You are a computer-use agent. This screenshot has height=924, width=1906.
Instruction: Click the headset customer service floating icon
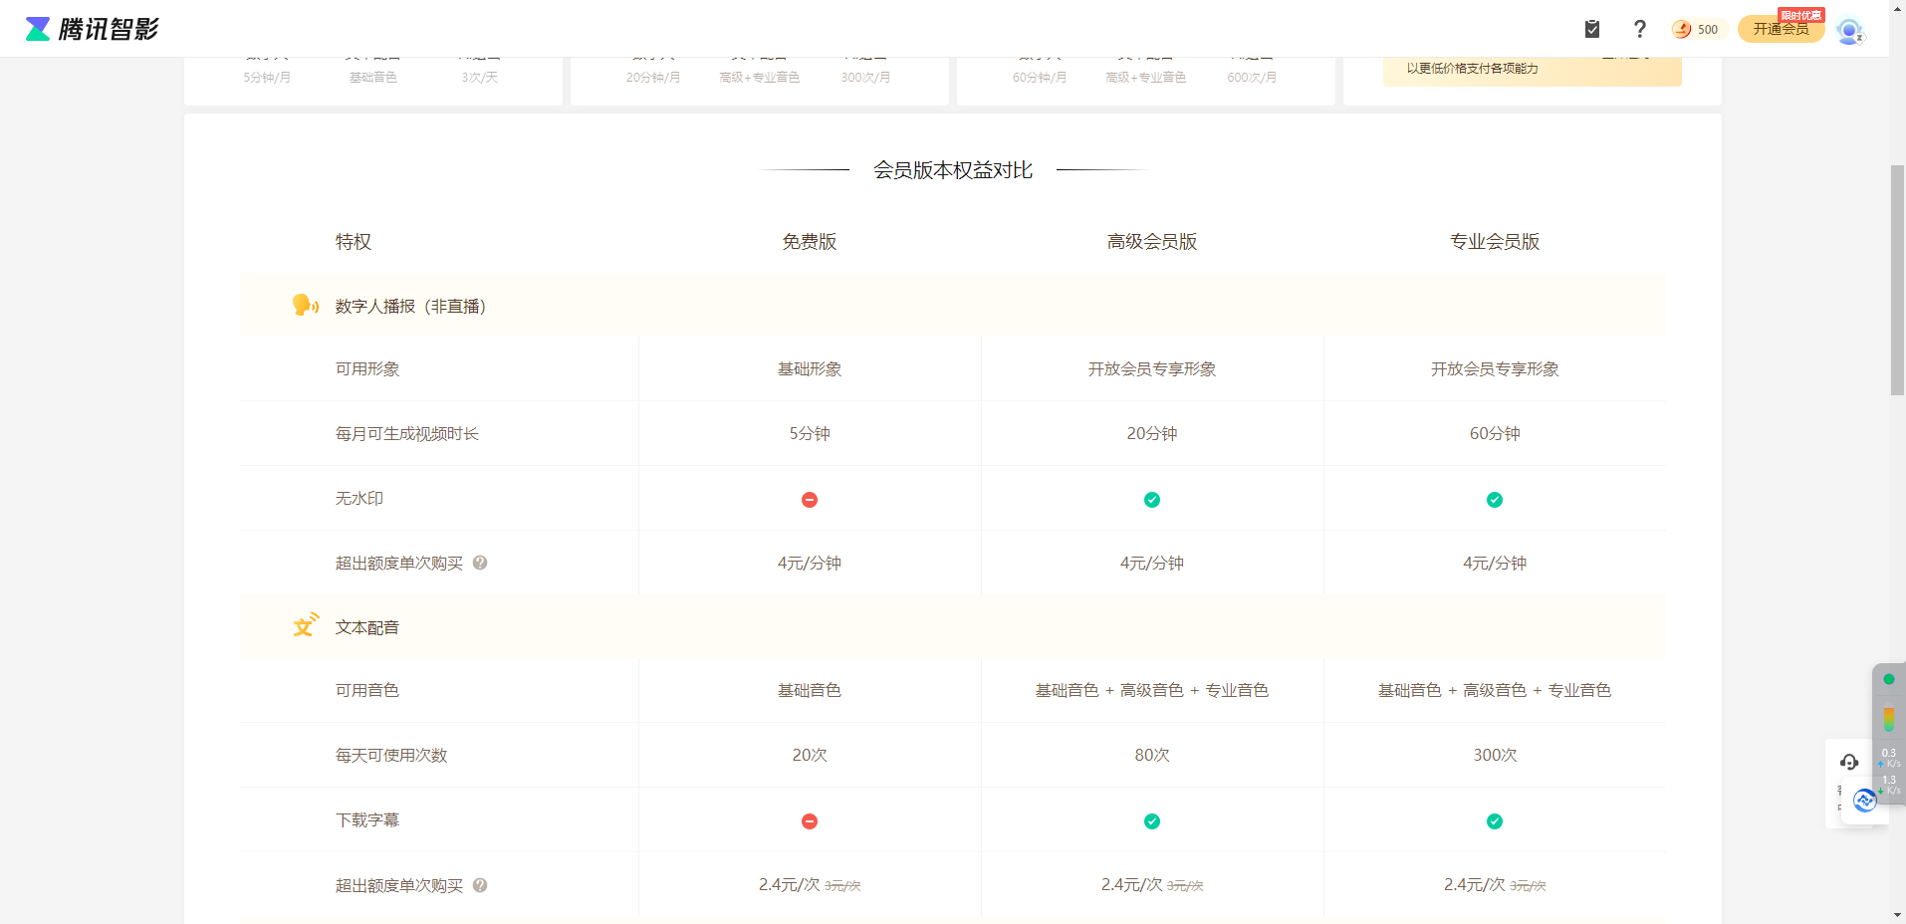click(1850, 761)
